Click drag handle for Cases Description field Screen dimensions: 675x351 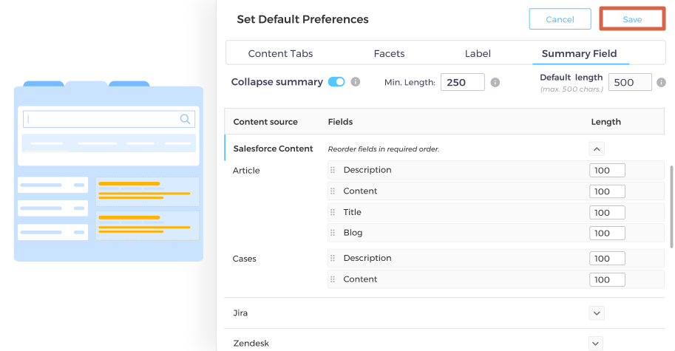tap(333, 258)
